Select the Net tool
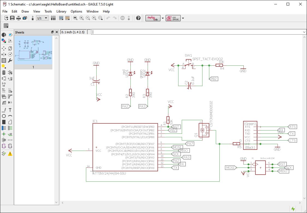This screenshot has width=307, height=213. coord(10,128)
